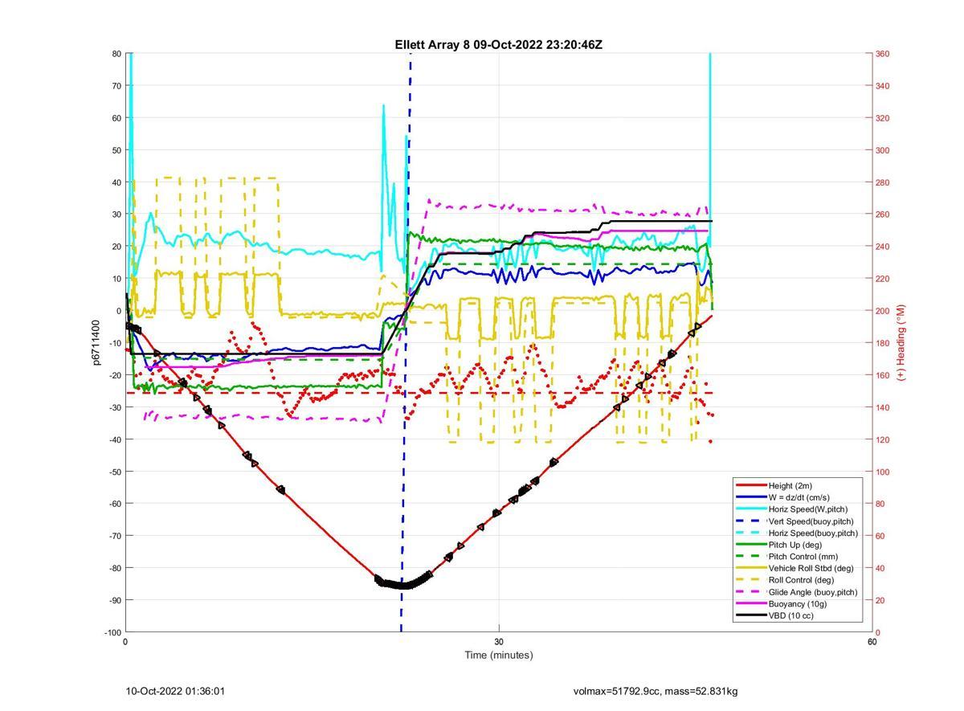Select the '-90' y-axis tick label
The width and height of the screenshot is (964, 711).
click(x=114, y=600)
